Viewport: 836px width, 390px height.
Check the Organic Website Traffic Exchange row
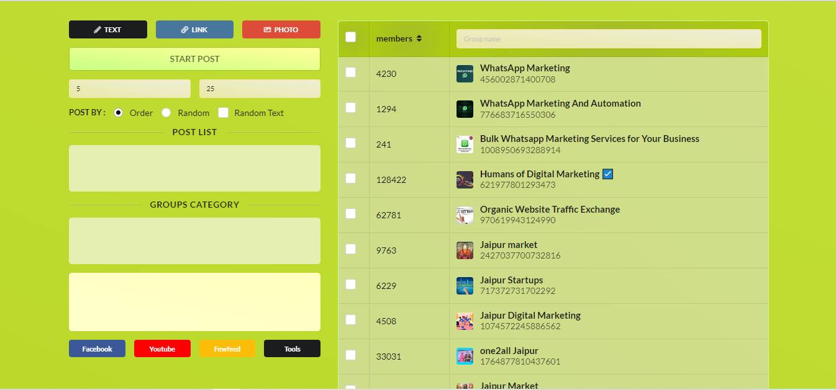350,213
